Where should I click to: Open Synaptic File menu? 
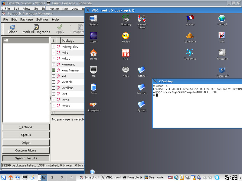(5, 19)
